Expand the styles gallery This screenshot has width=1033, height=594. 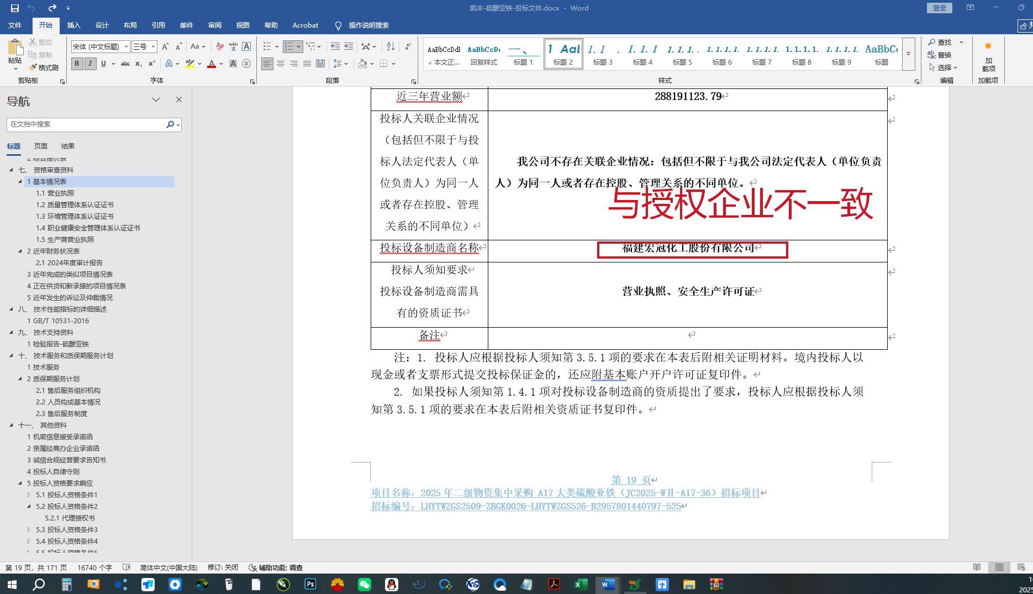pos(908,54)
